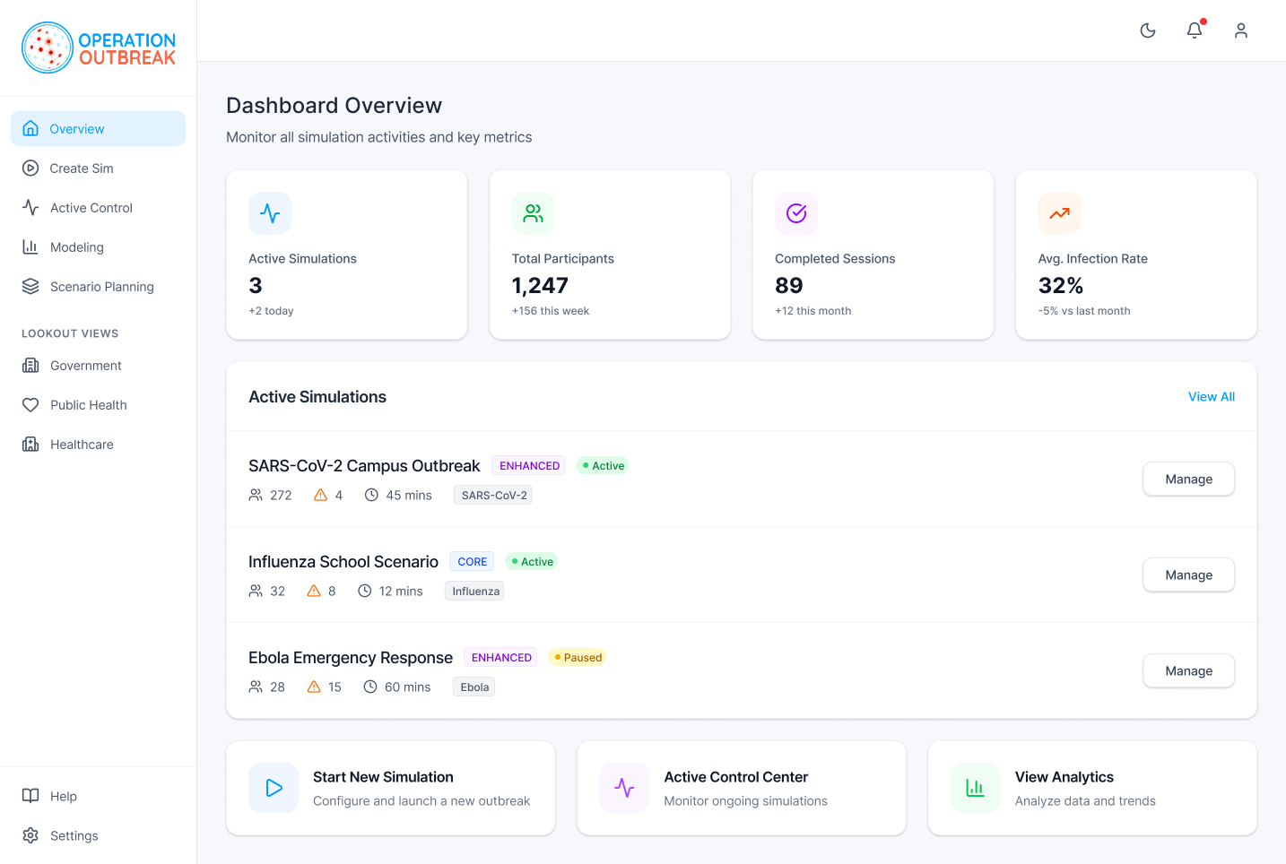Click the Active Control pulse icon
Image resolution: width=1286 pixels, height=864 pixels.
30,207
